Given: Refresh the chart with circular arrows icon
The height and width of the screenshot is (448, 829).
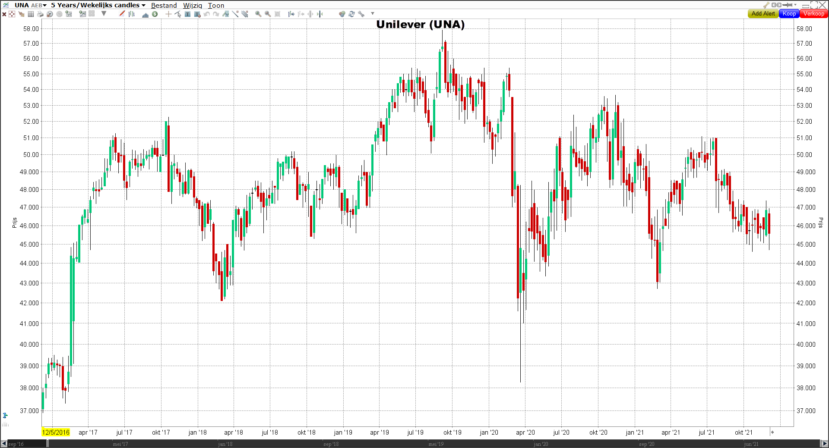Looking at the screenshot, I should (x=351, y=14).
